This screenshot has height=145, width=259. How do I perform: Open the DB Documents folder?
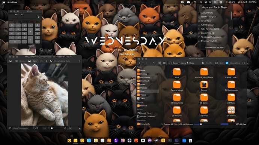tap(177, 99)
